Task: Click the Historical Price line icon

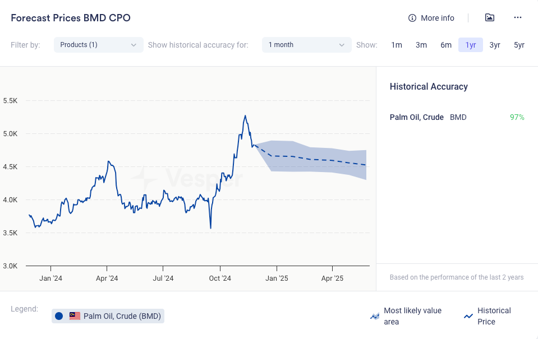Action: (x=468, y=316)
